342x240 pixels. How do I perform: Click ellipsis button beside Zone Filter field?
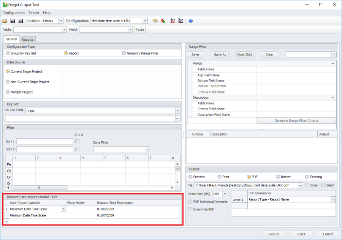[x=147, y=149]
